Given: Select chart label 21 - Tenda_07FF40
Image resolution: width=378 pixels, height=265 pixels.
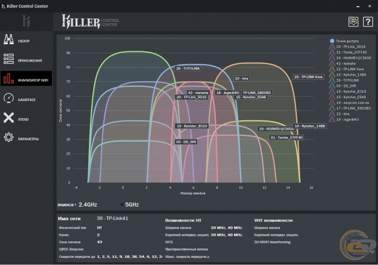Looking at the screenshot, I should 286,137.
